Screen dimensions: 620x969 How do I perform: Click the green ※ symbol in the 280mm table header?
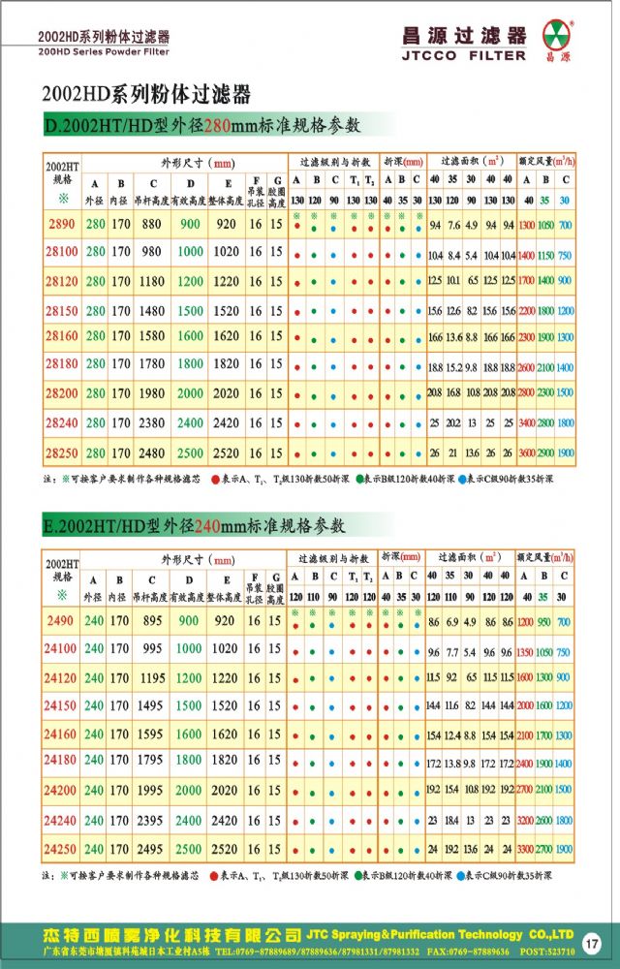click(63, 199)
